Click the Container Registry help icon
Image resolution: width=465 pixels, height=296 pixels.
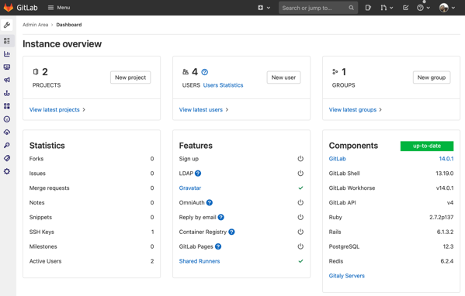click(231, 232)
